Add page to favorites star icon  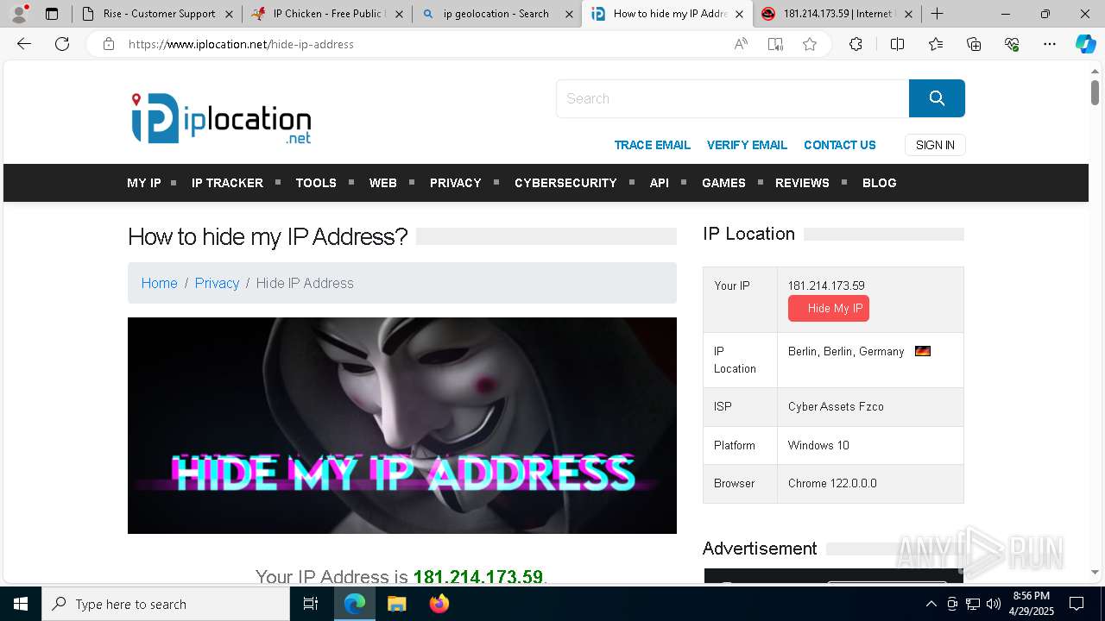pos(810,44)
